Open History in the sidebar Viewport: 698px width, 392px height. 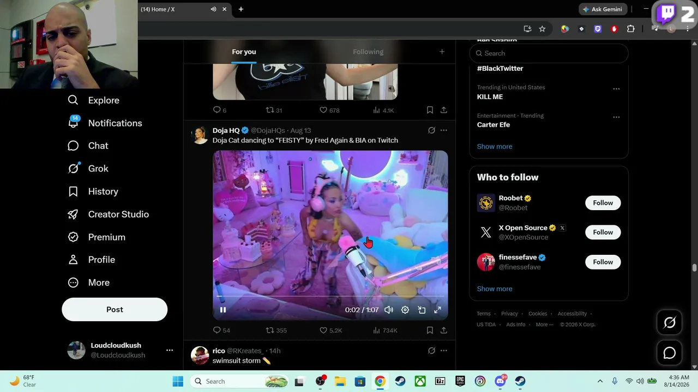[x=93, y=192]
